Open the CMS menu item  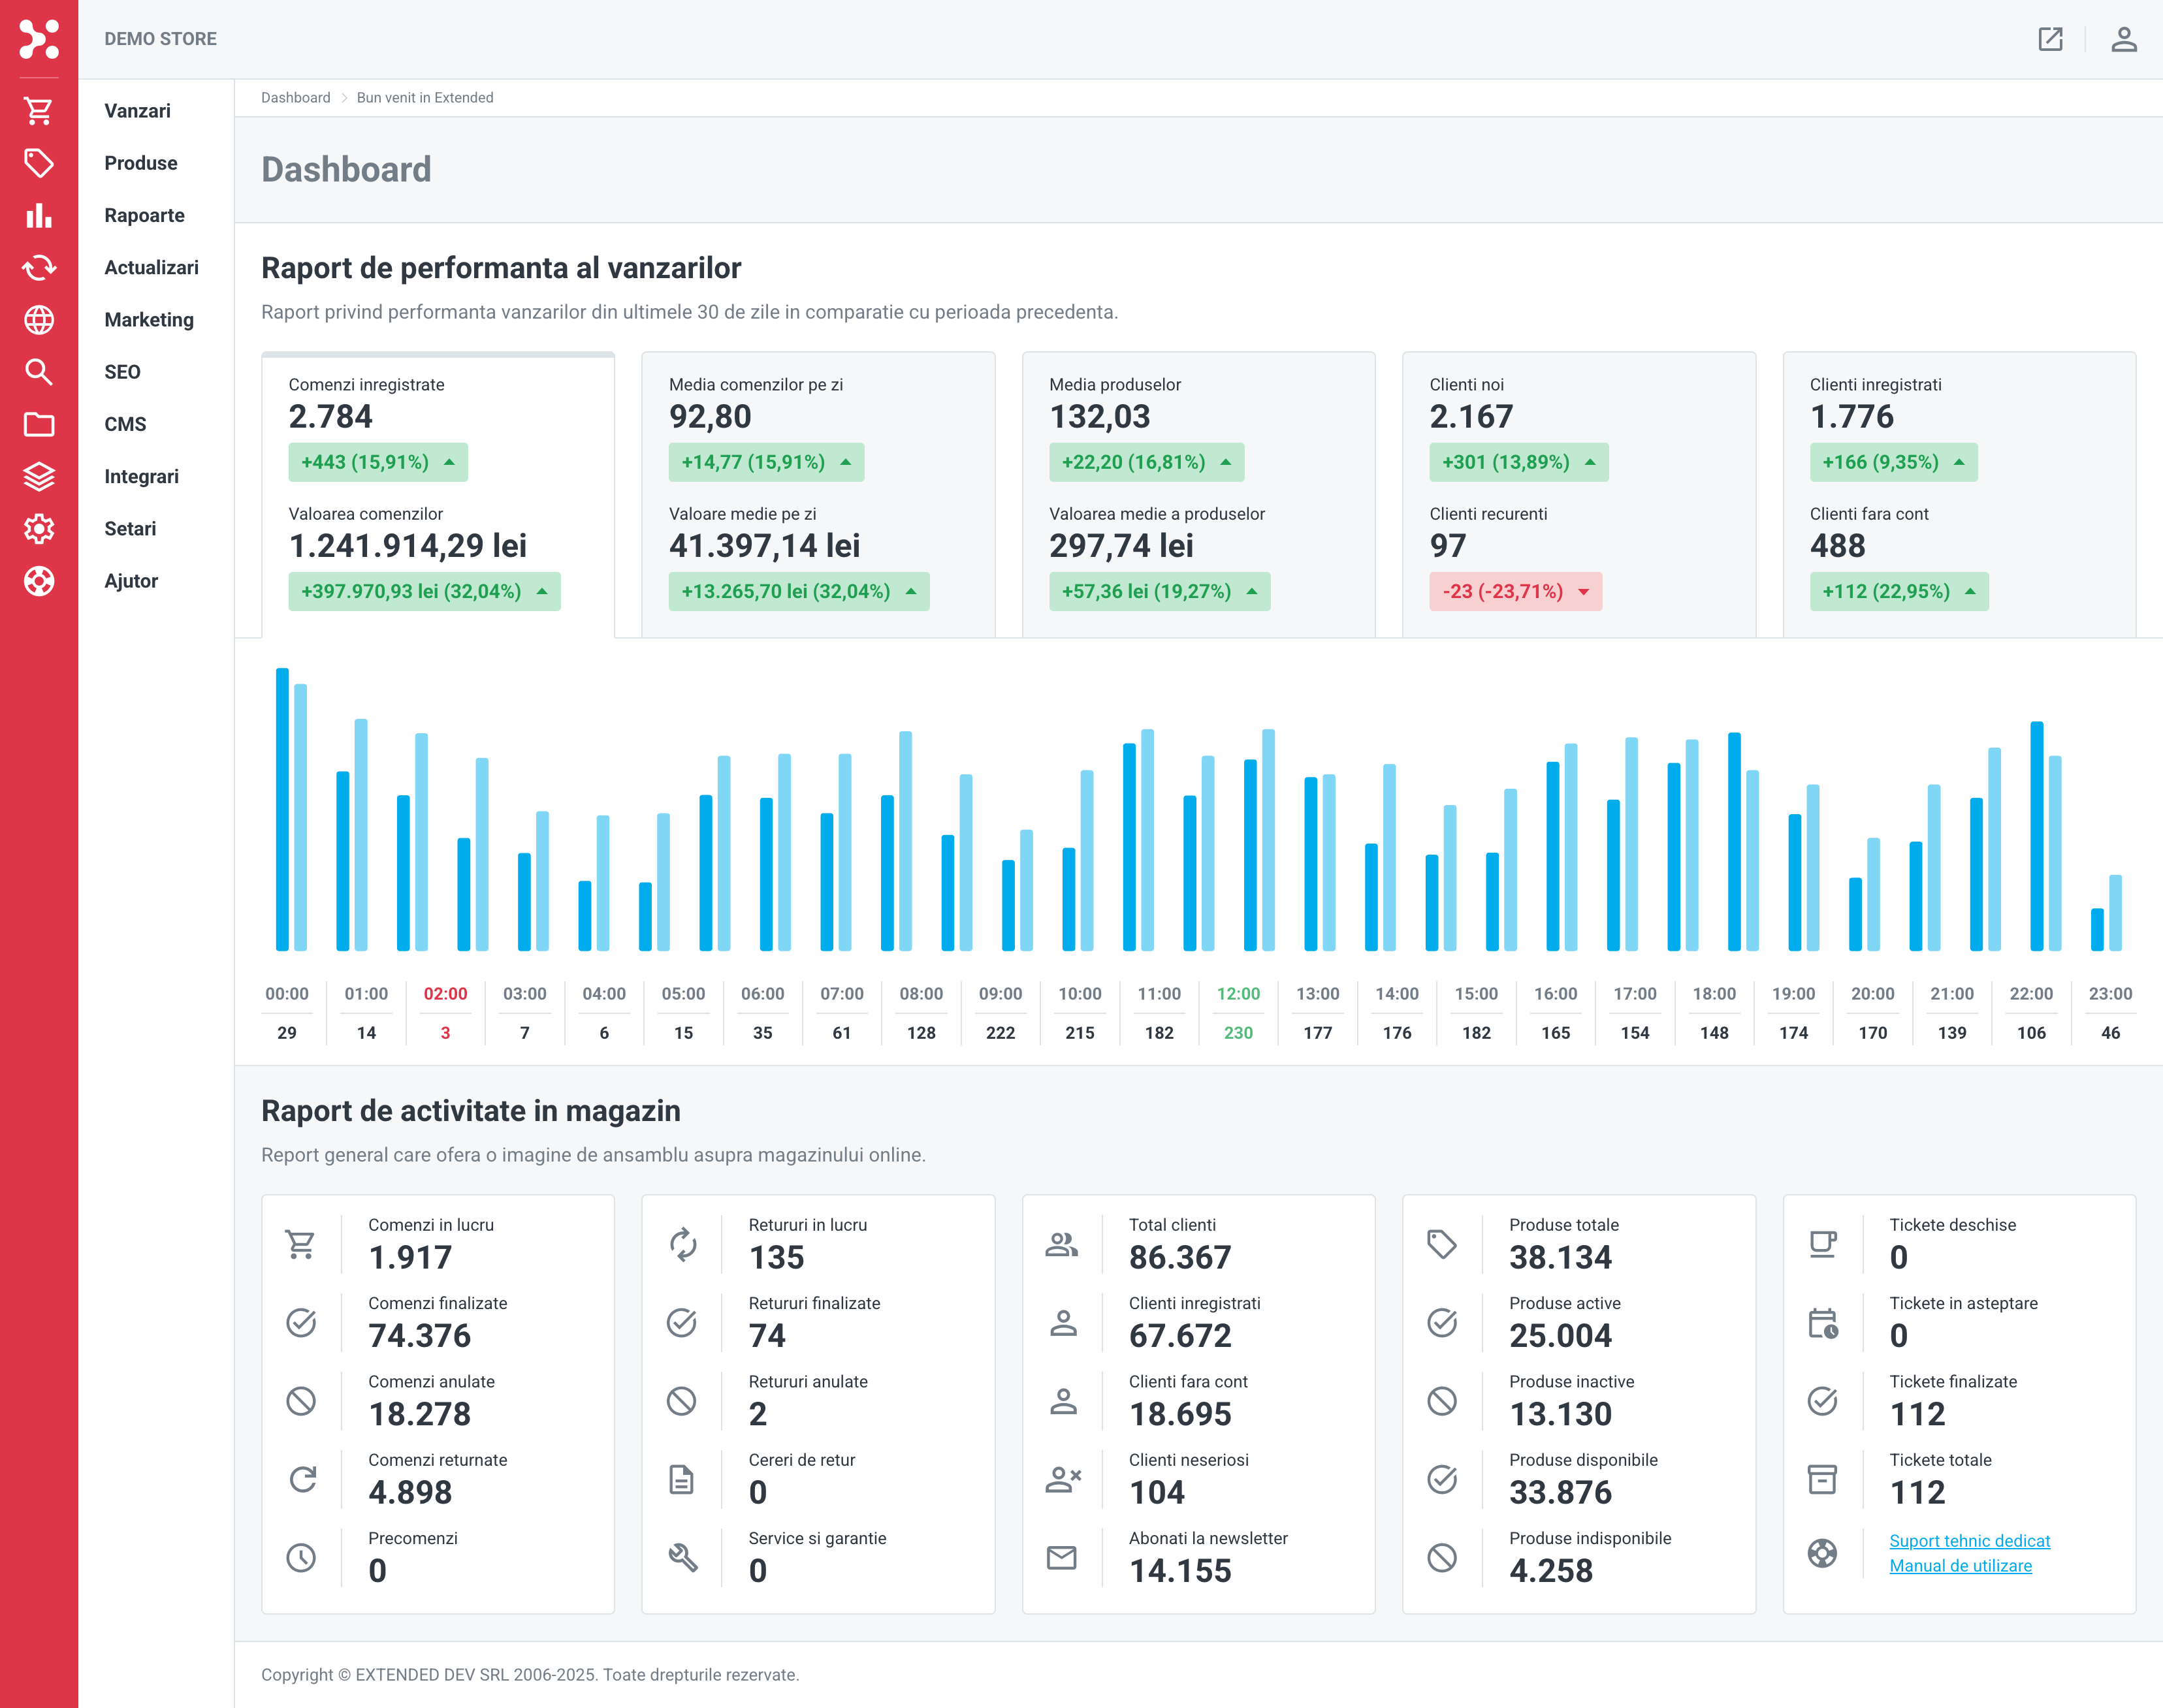tap(125, 424)
